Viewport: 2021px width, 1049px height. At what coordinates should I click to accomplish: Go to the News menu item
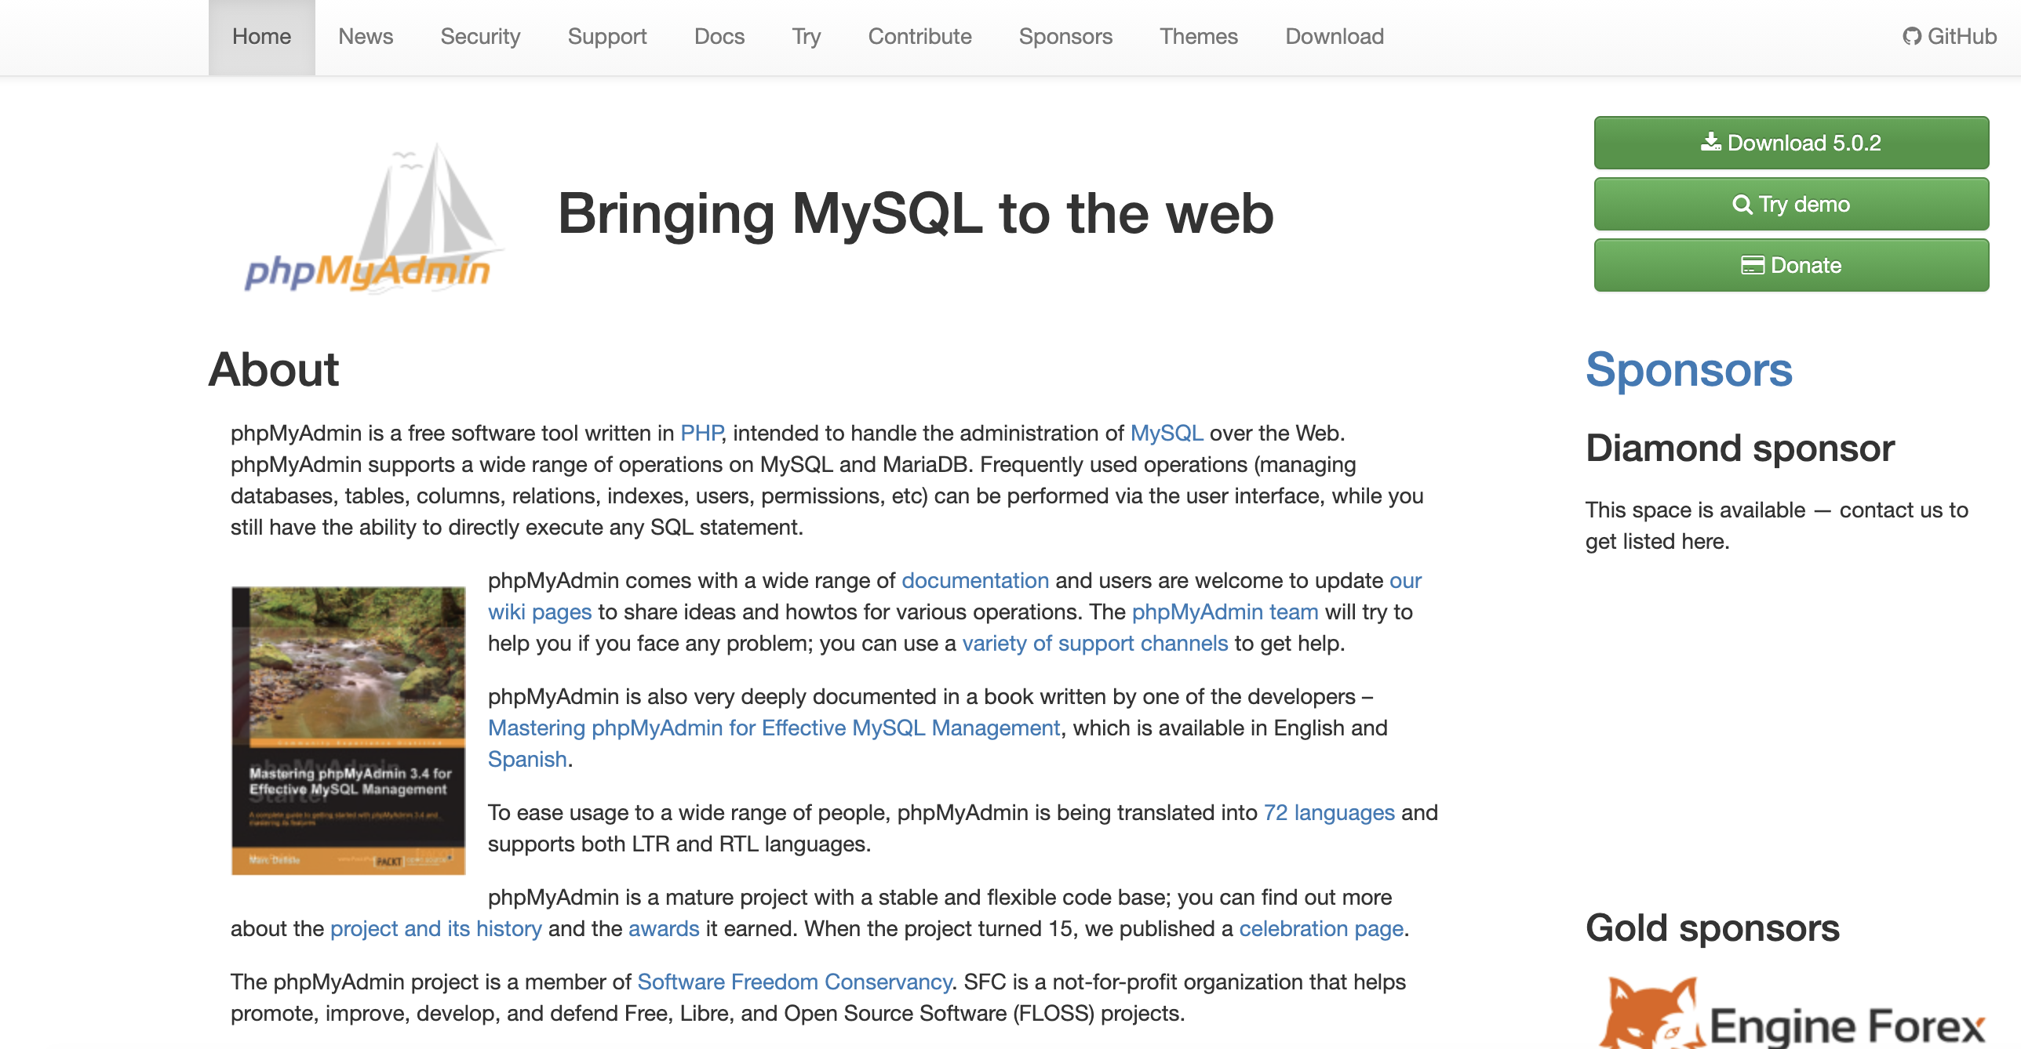(x=366, y=37)
